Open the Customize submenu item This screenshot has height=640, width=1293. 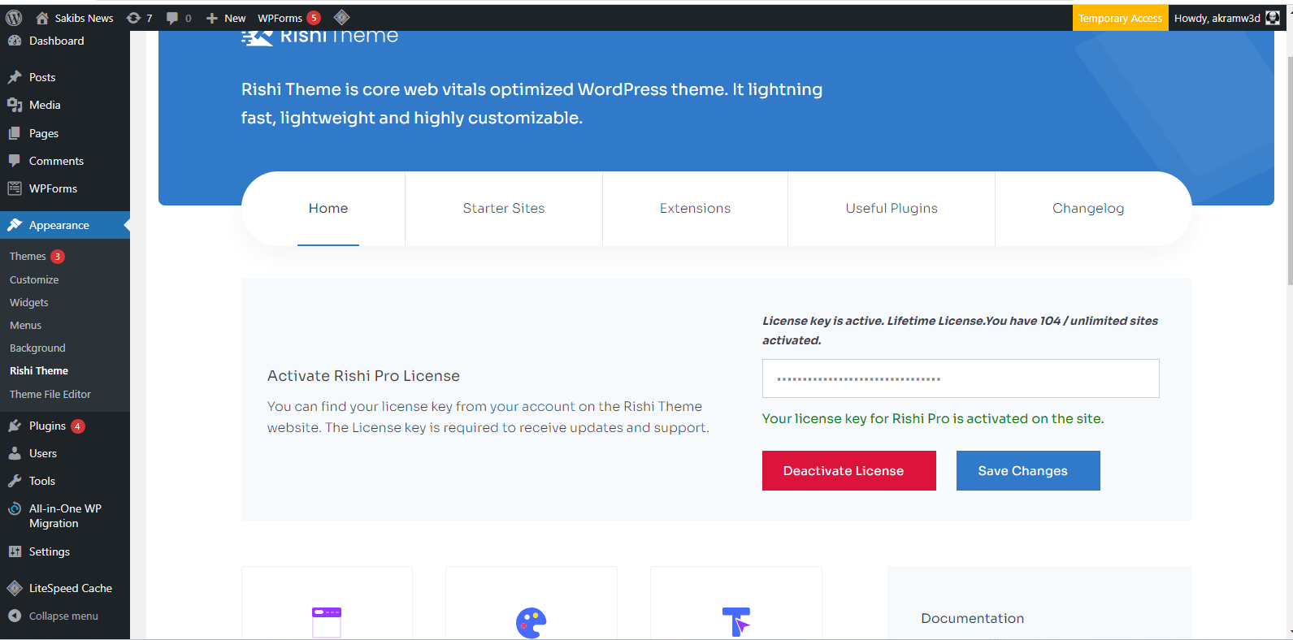point(34,279)
